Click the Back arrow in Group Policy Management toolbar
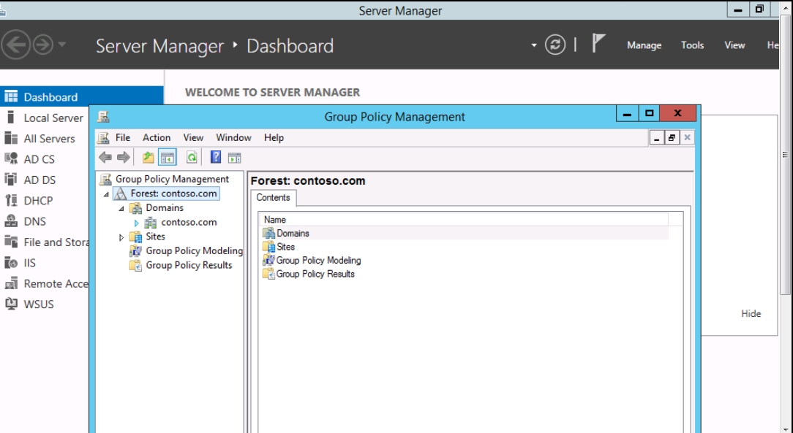 click(x=105, y=158)
